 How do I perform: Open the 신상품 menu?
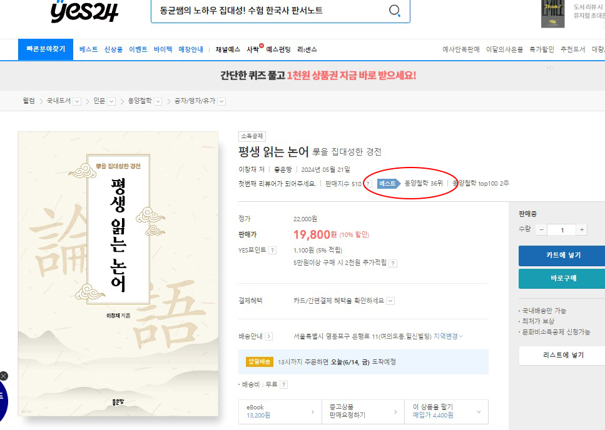point(113,49)
